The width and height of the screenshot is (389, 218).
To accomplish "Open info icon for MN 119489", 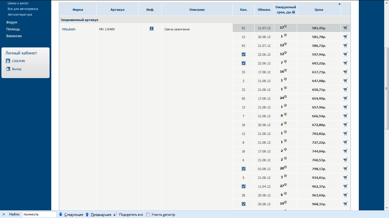I will click(151, 29).
